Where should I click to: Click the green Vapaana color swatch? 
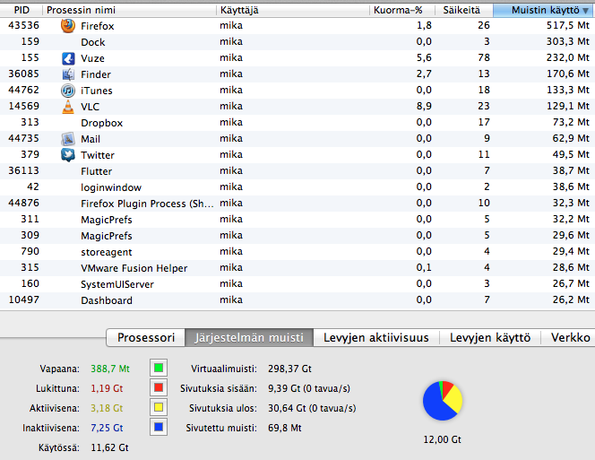(159, 368)
